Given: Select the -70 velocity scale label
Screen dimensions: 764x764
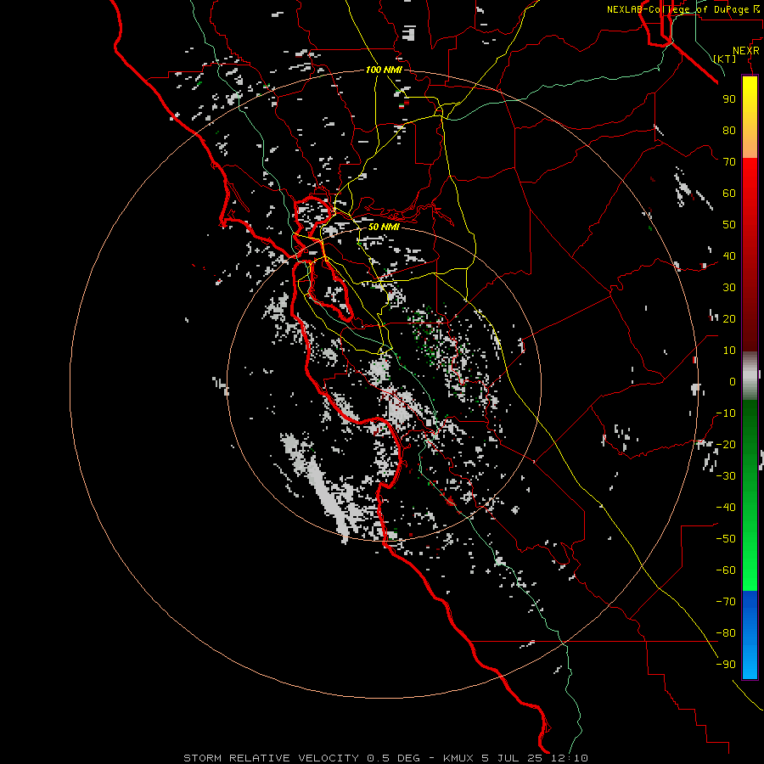Looking at the screenshot, I should pyautogui.click(x=726, y=601).
